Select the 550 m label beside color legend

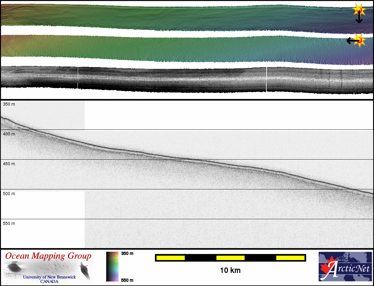click(x=127, y=280)
